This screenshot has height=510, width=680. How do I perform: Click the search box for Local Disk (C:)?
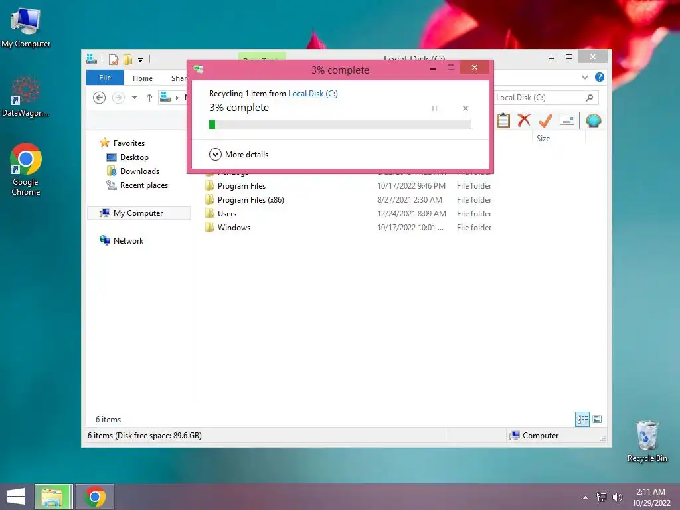click(547, 98)
